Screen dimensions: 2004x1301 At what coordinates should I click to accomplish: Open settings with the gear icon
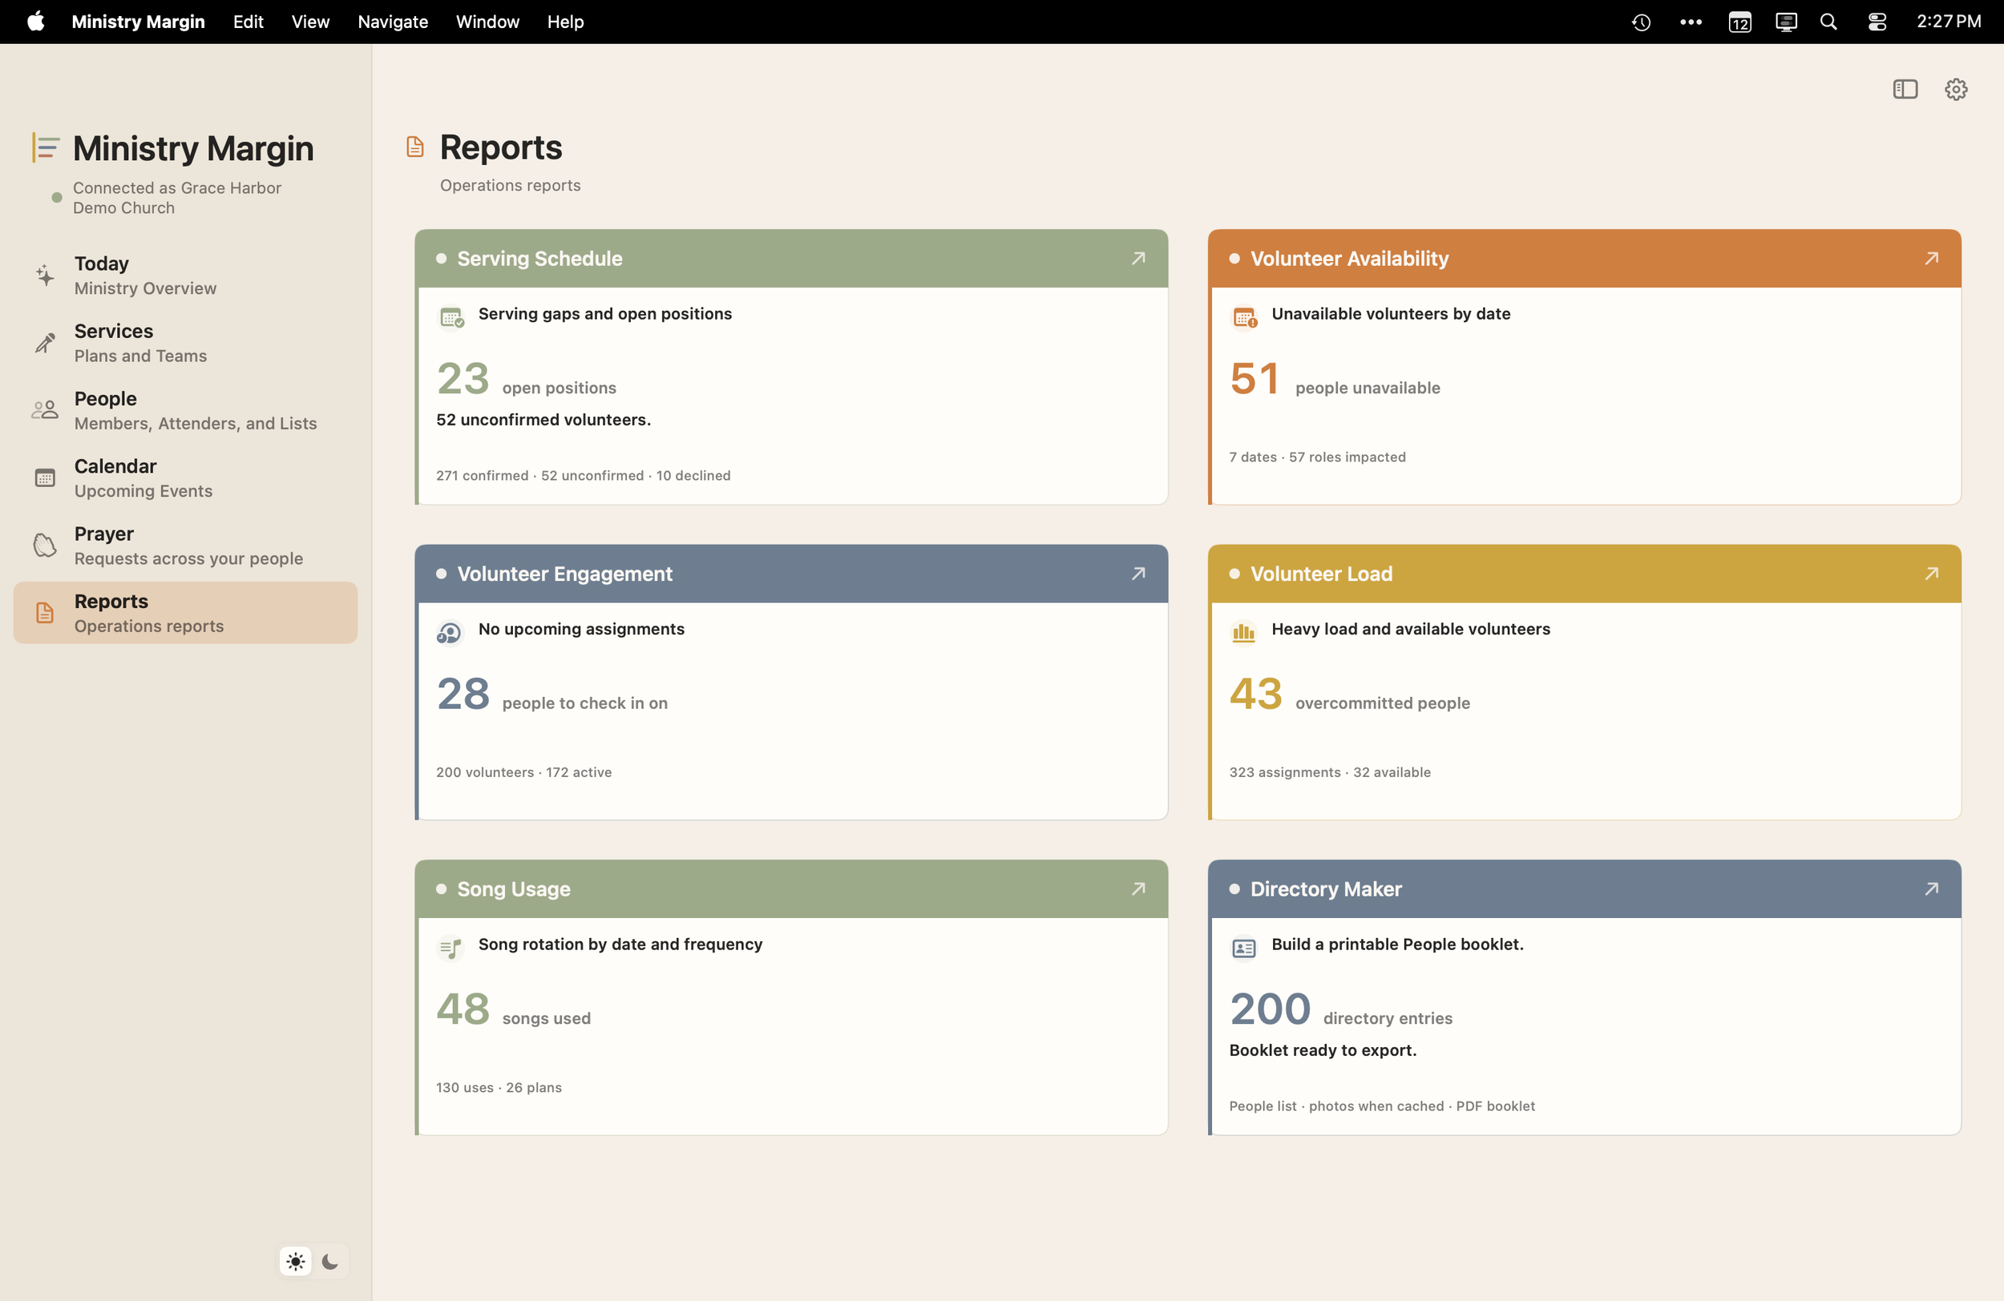click(1955, 89)
